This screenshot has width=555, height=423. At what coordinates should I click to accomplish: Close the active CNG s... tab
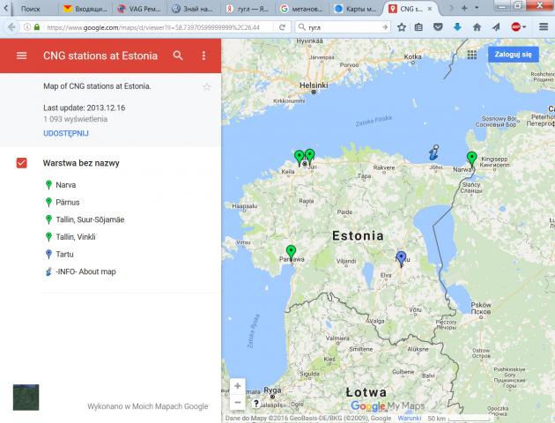pos(430,9)
